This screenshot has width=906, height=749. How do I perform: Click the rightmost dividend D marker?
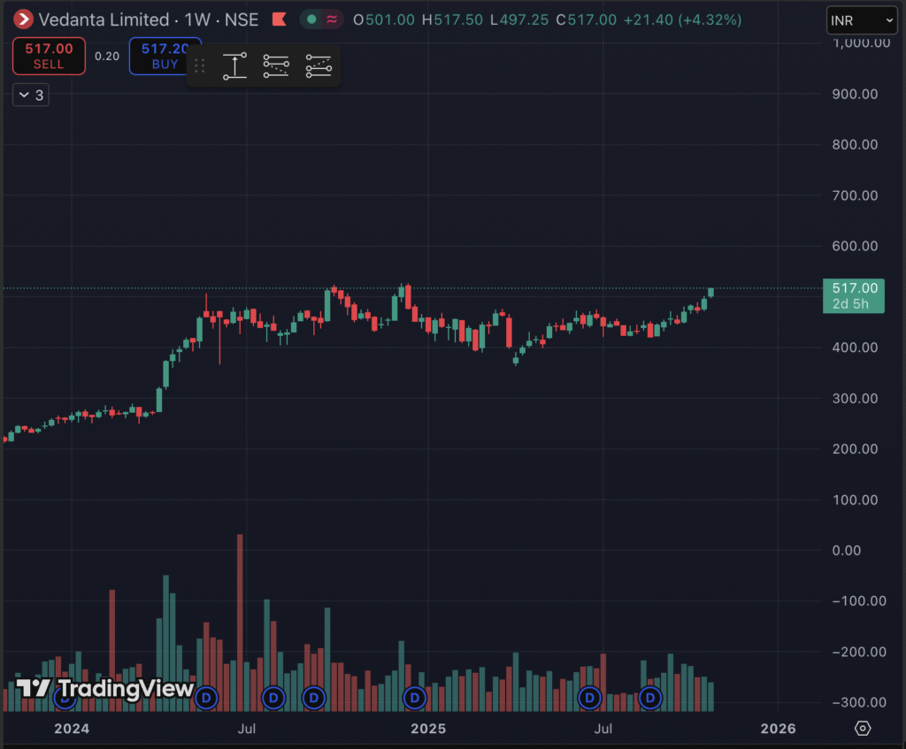coord(650,698)
